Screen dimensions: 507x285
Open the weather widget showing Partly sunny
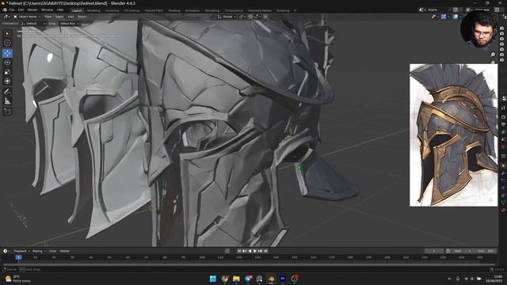(x=18, y=279)
